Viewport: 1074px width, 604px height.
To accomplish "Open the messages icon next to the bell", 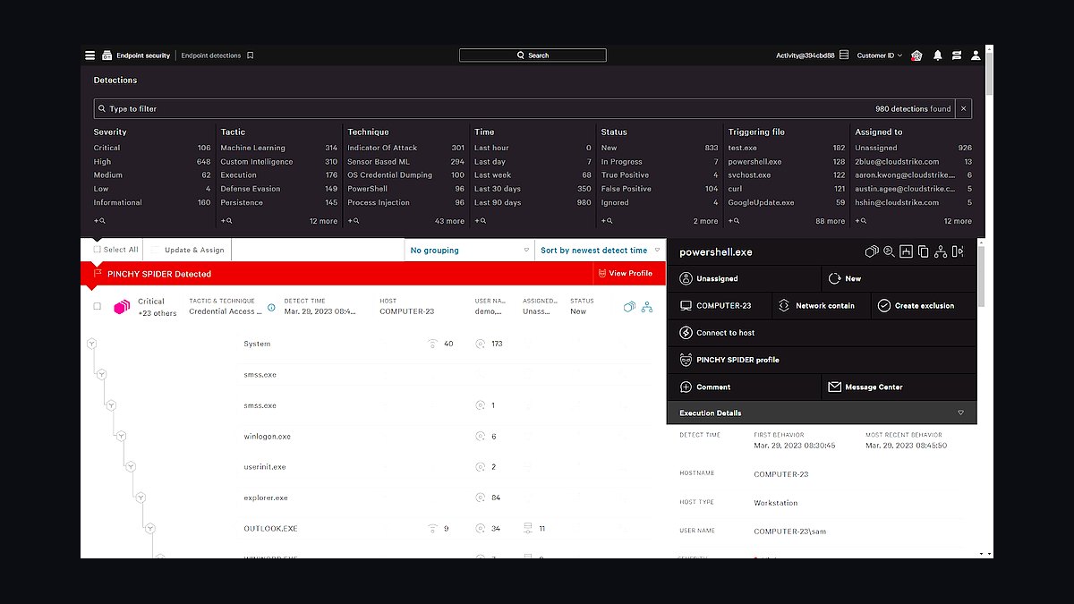I will [x=957, y=55].
